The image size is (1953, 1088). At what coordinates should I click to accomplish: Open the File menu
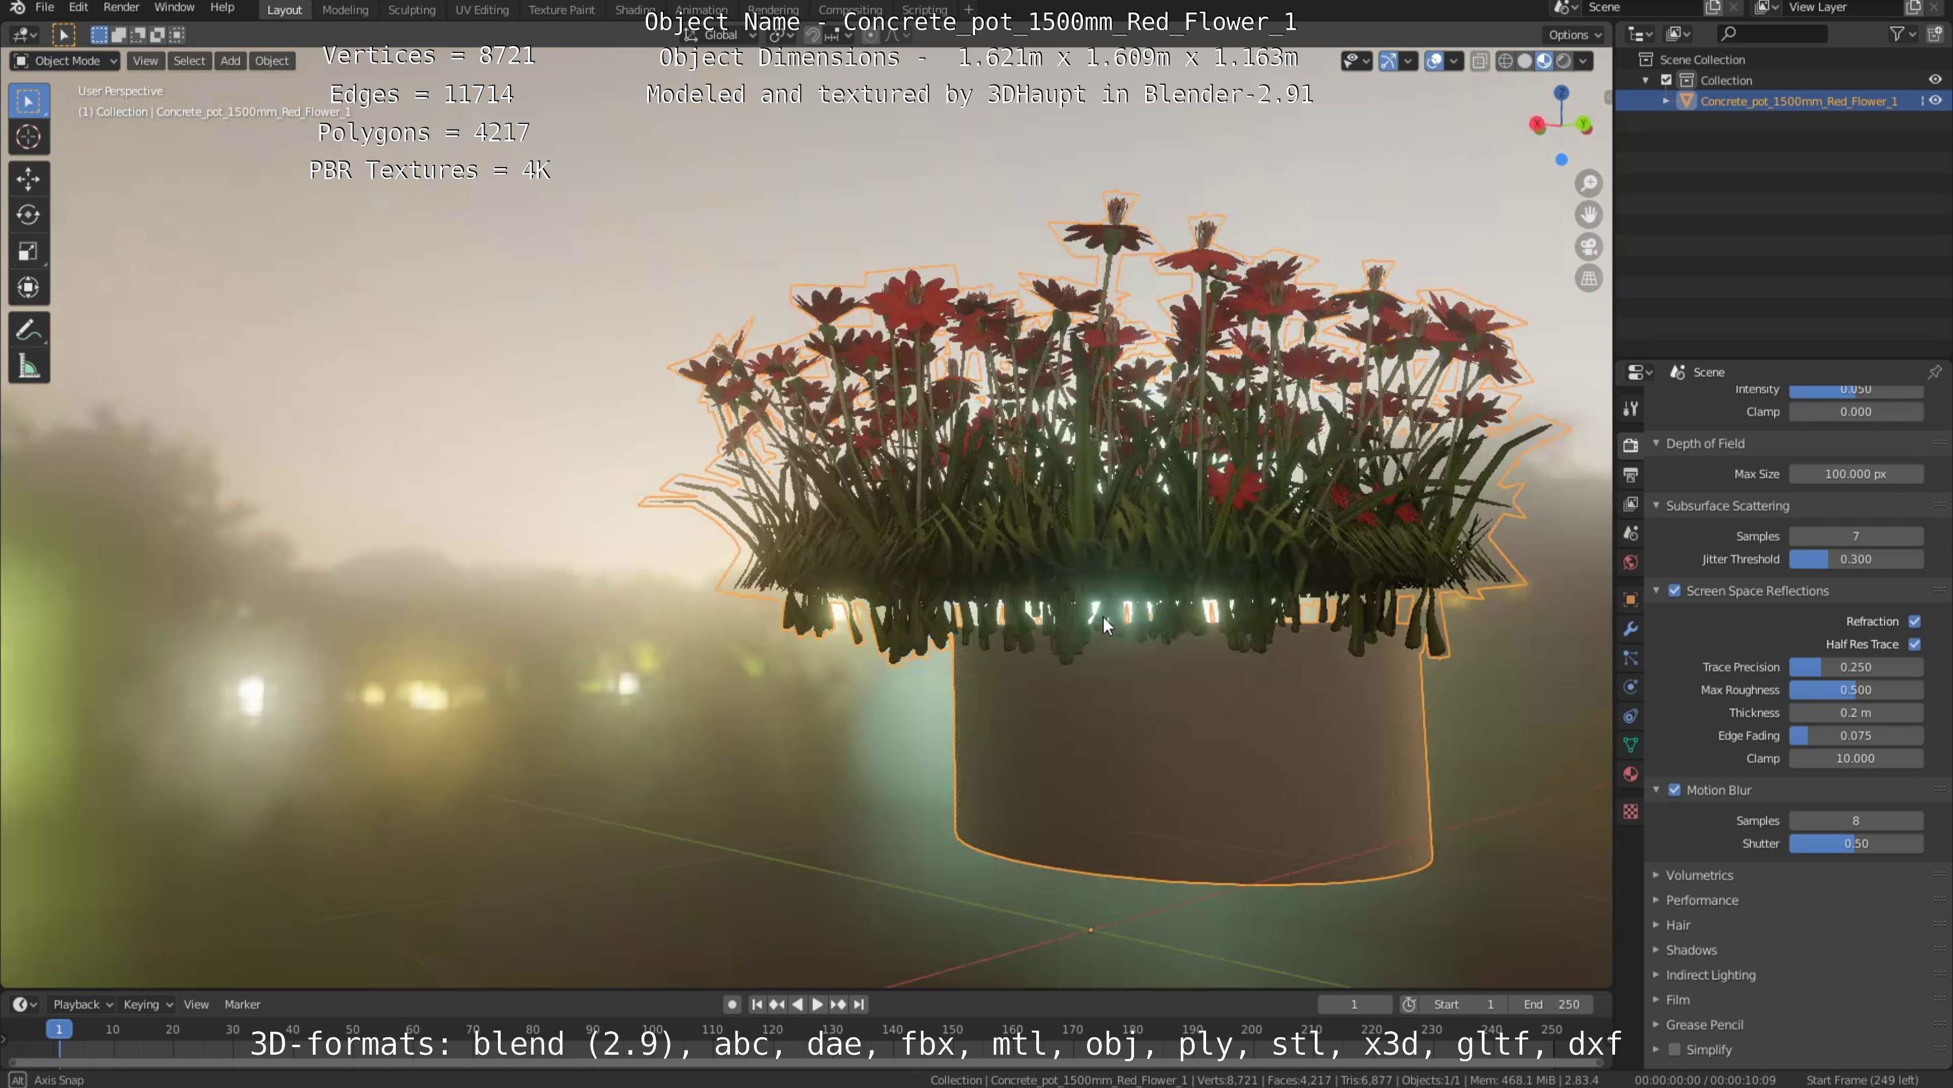44,8
